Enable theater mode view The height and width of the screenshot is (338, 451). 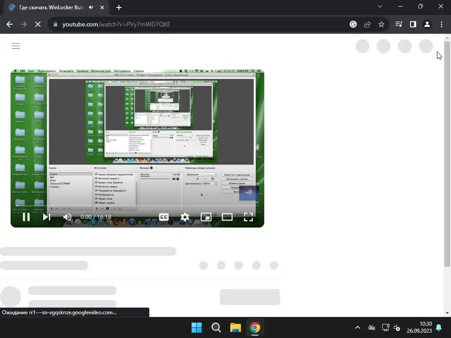(x=227, y=217)
